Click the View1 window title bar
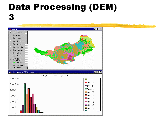This screenshot has height=117, width=156. pos(52,29)
